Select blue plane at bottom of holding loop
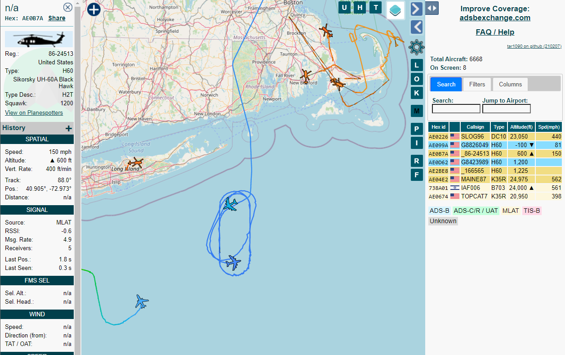Image resolution: width=565 pixels, height=355 pixels. click(233, 262)
